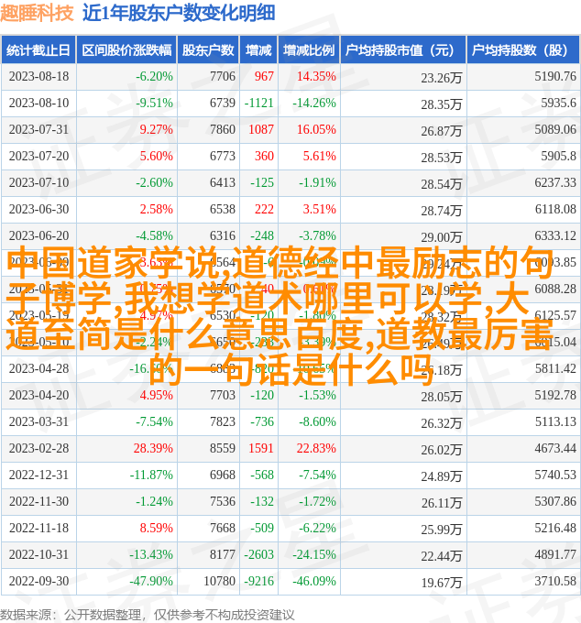This screenshot has width=581, height=623.
Task: Click the 趣睡科技 company name in title
Action: point(38,13)
